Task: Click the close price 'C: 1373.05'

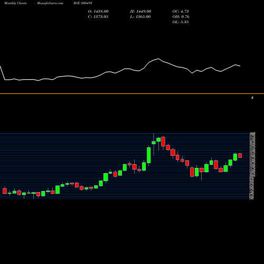Action: (x=98, y=17)
